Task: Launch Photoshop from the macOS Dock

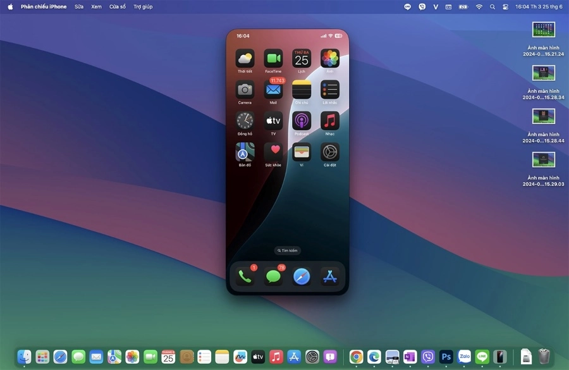Action: click(x=446, y=357)
